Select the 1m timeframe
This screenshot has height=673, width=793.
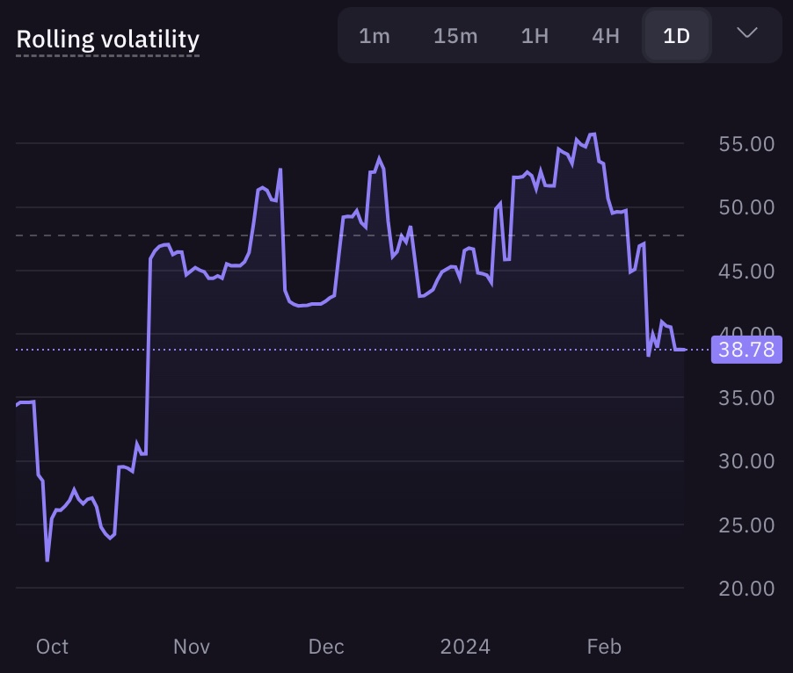(x=375, y=36)
